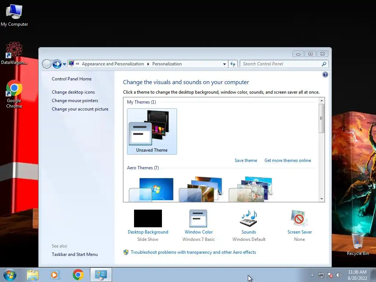Maximize the Personalization window
The width and height of the screenshot is (376, 282).
310,54
